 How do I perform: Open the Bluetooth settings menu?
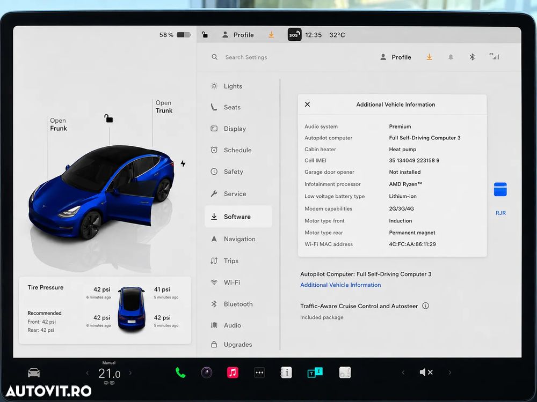pos(231,304)
